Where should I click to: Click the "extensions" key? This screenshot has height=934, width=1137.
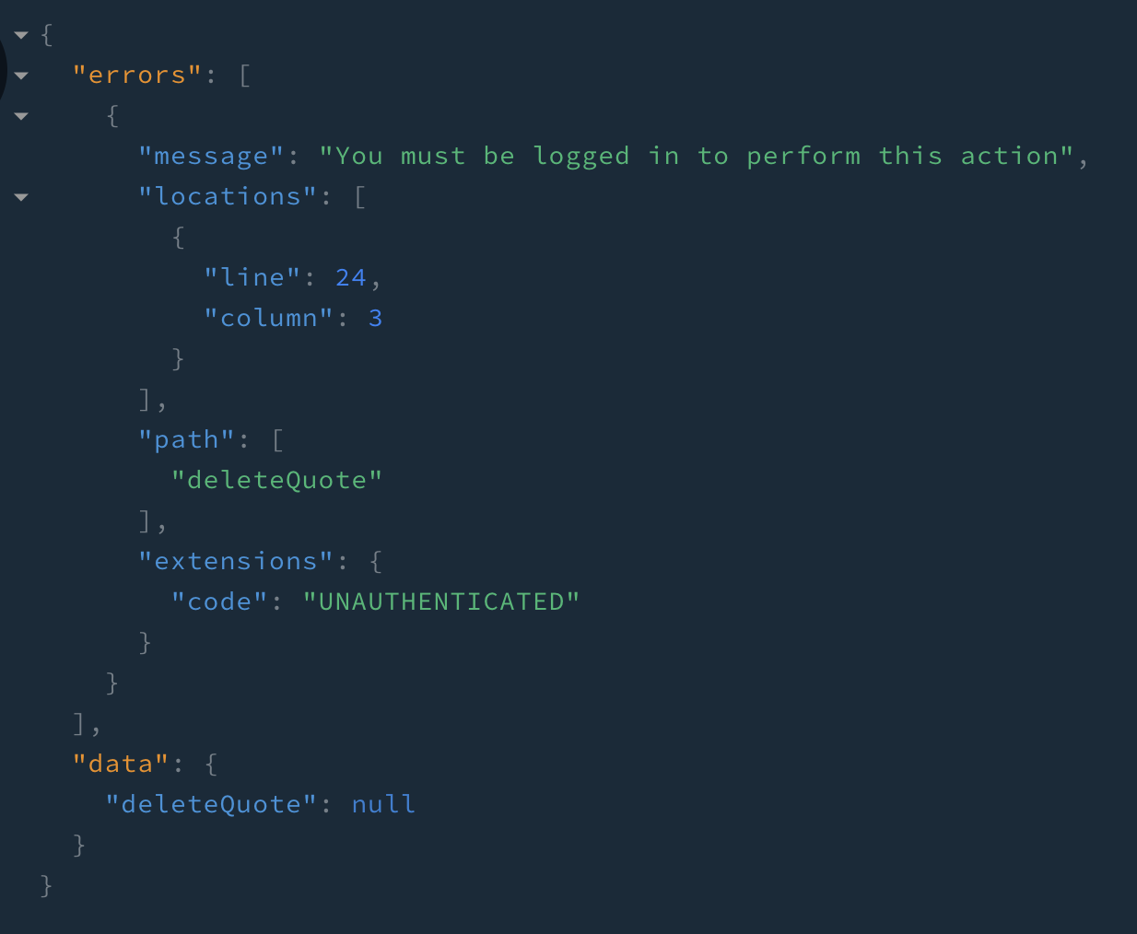(235, 562)
